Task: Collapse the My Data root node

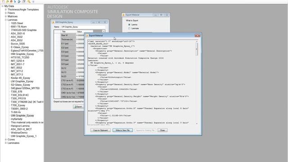Action: tap(2, 6)
